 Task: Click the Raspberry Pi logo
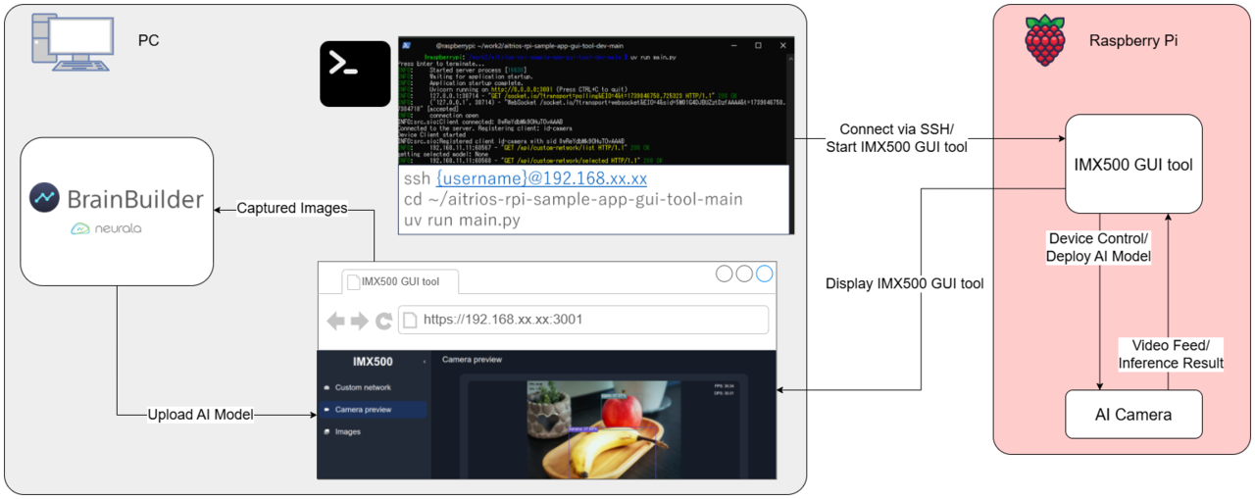1045,40
